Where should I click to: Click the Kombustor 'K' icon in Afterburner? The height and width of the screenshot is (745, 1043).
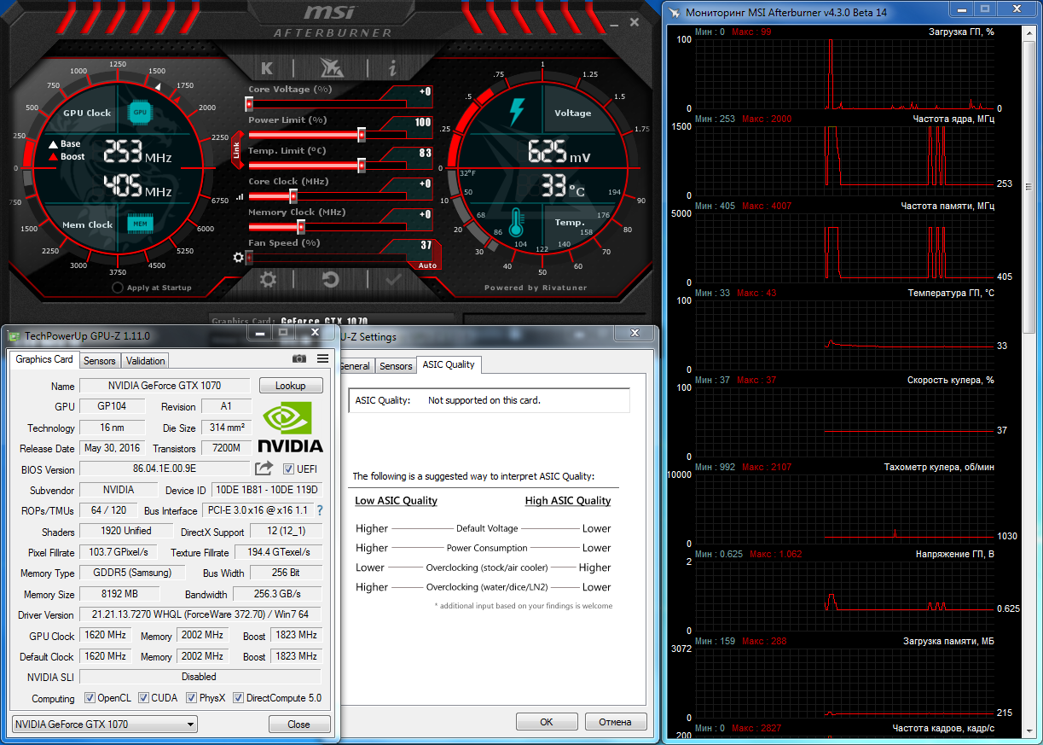pyautogui.click(x=267, y=68)
